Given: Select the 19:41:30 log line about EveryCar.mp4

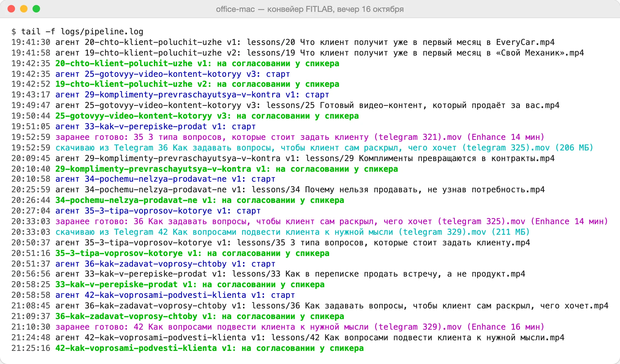Looking at the screenshot, I should [x=283, y=42].
